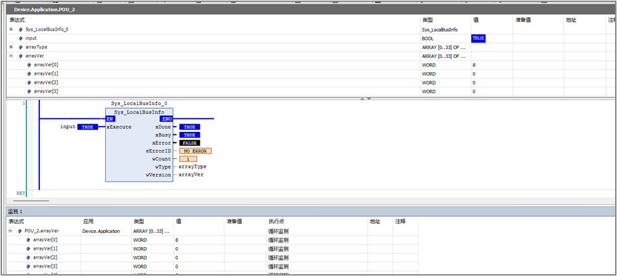This screenshot has height=276, width=617.
Task: Click the Sys_LocalBusInfo block title
Action: [139, 112]
